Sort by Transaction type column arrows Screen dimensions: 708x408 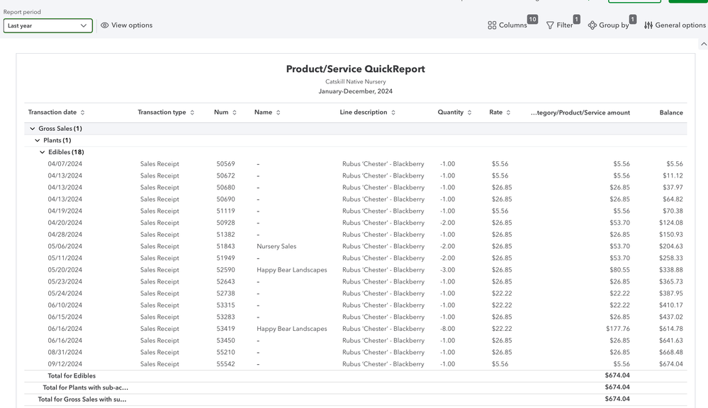(x=192, y=112)
